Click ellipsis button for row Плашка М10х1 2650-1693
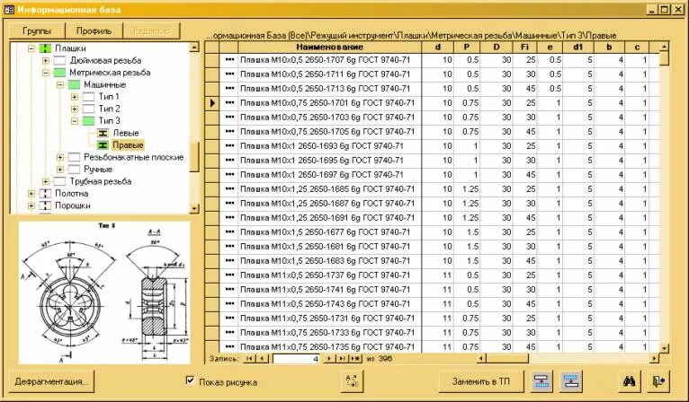Image resolution: width=689 pixels, height=402 pixels. pyautogui.click(x=229, y=146)
